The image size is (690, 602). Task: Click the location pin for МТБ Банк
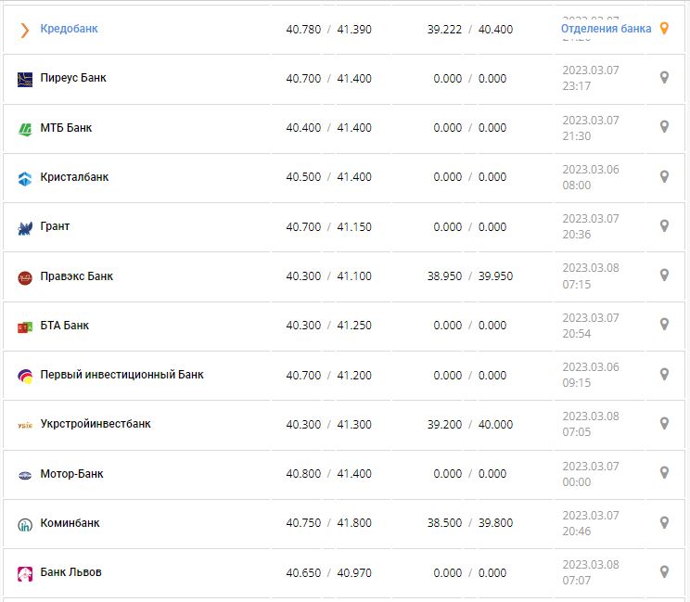click(664, 127)
